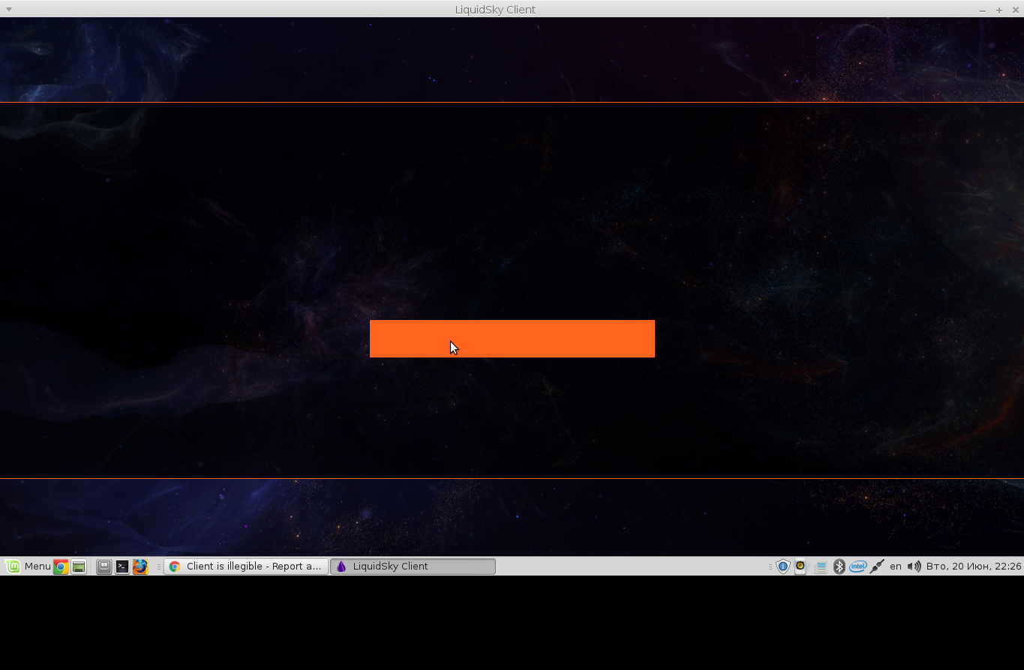Switch to 'Client is illegible' Chrome window

click(x=246, y=567)
